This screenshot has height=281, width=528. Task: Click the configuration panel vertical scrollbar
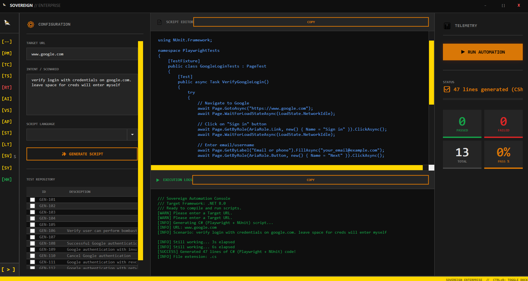[x=140, y=150]
